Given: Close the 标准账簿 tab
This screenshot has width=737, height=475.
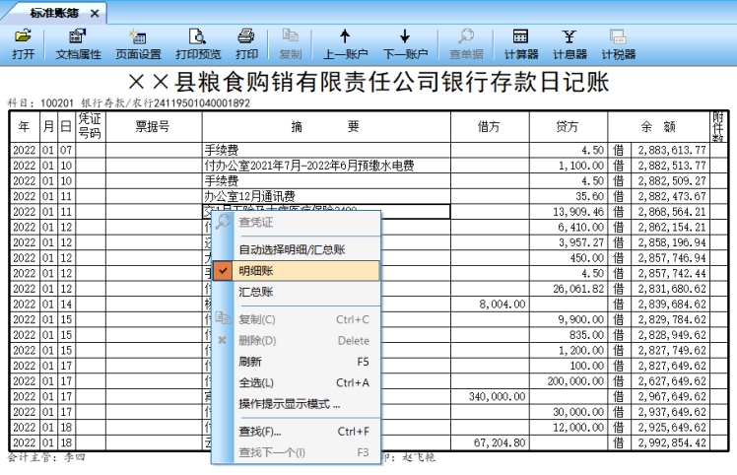Looking at the screenshot, I should tap(95, 13).
